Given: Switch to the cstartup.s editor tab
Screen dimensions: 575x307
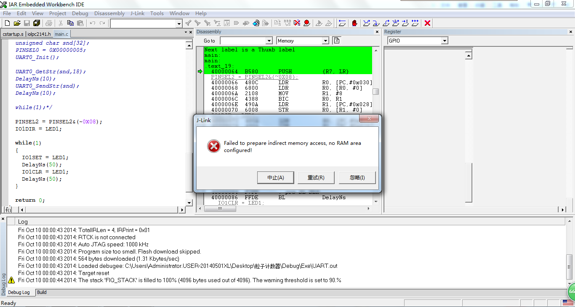Looking at the screenshot, I should pos(13,34).
